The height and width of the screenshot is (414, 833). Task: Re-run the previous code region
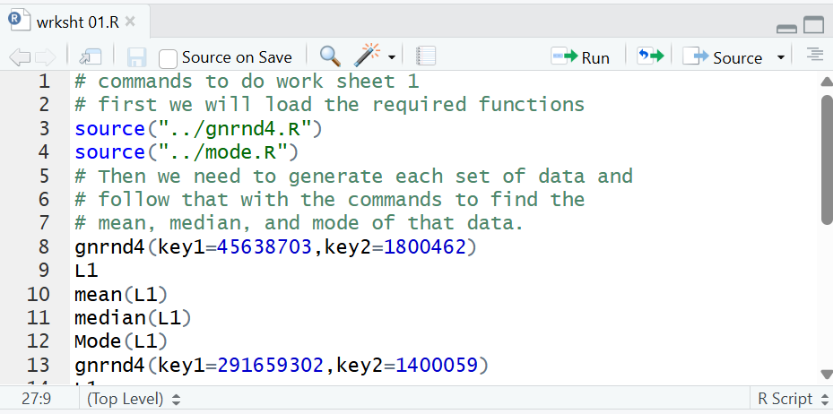[650, 56]
